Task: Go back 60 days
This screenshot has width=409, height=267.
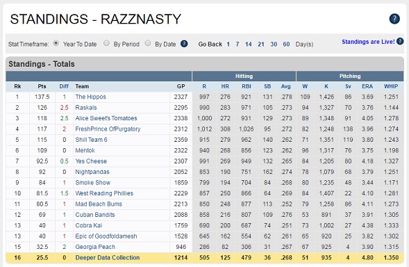Action: [x=286, y=44]
